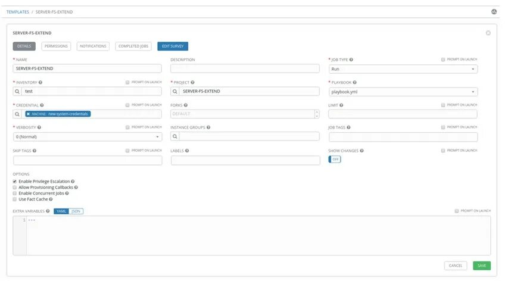Click the Forks spinner arrows
The image size is (508, 287).
pos(317,114)
